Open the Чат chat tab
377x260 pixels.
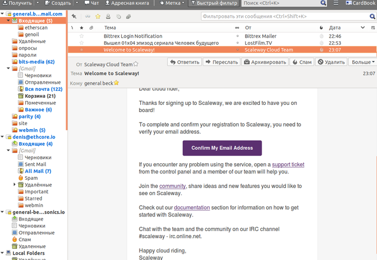coord(92,3)
